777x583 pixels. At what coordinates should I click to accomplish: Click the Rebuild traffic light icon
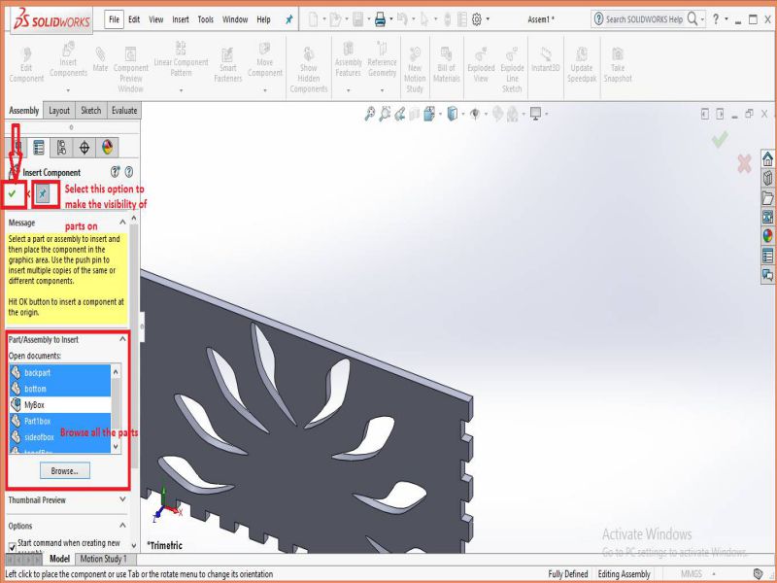click(448, 19)
